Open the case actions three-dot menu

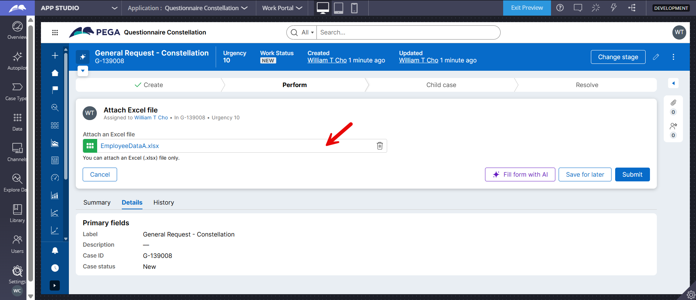(673, 57)
